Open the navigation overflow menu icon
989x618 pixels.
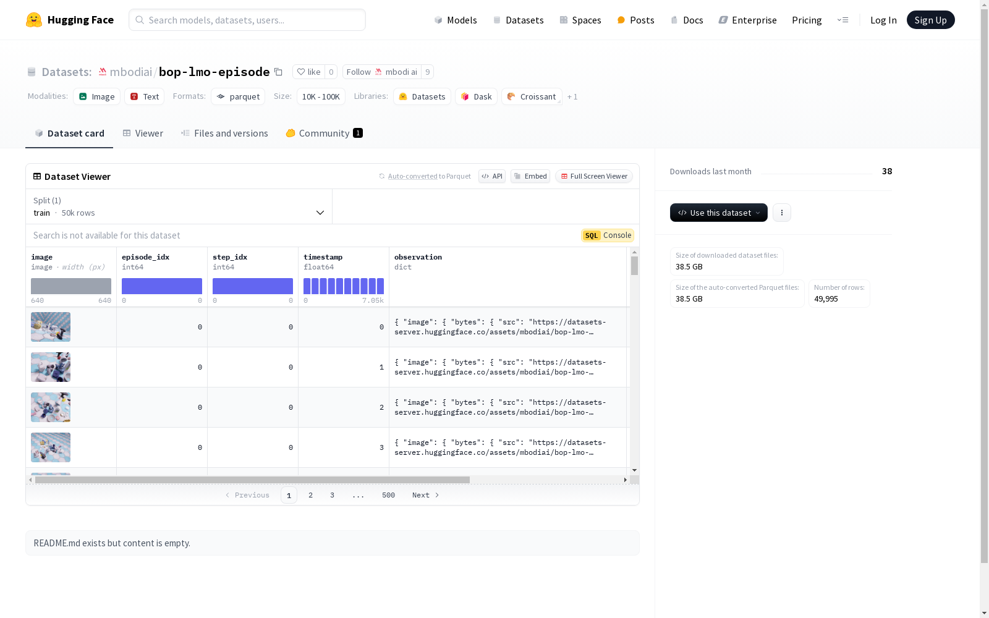point(843,20)
